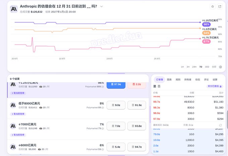Click the 总成交量 $126,832 value
Image resolution: width=228 pixels, height=156 pixels.
click(37, 12)
